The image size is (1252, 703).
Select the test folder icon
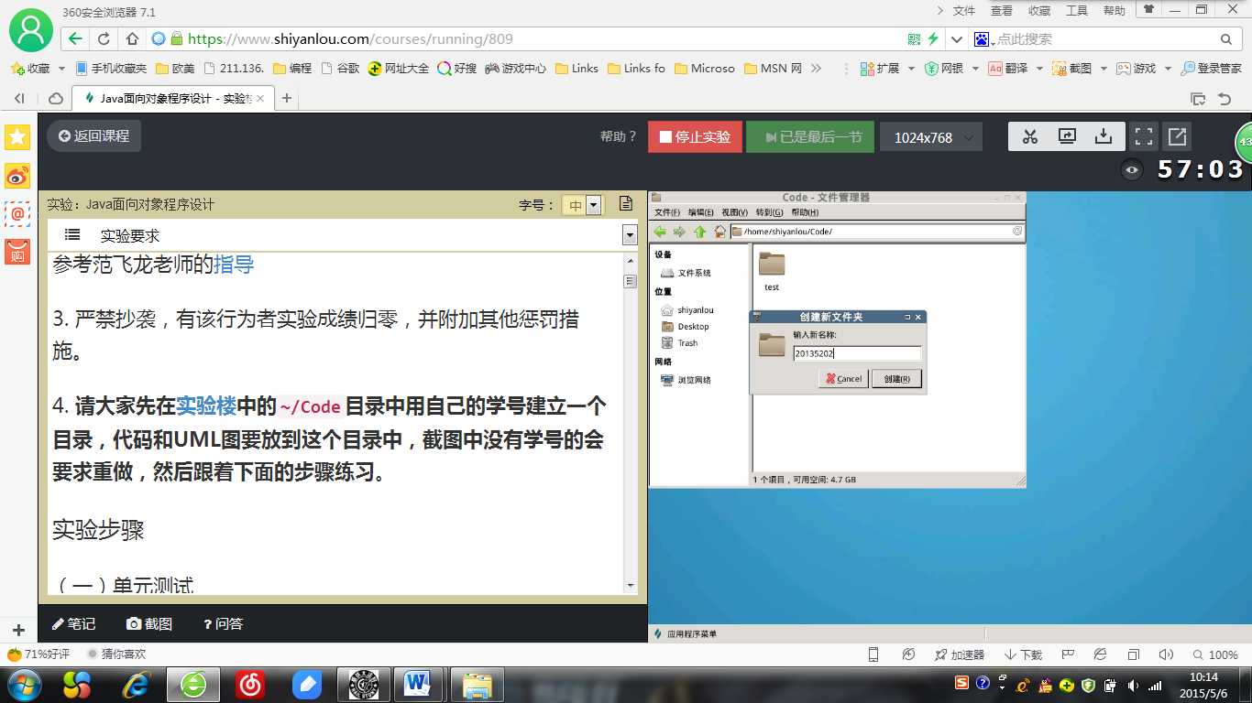pos(772,265)
